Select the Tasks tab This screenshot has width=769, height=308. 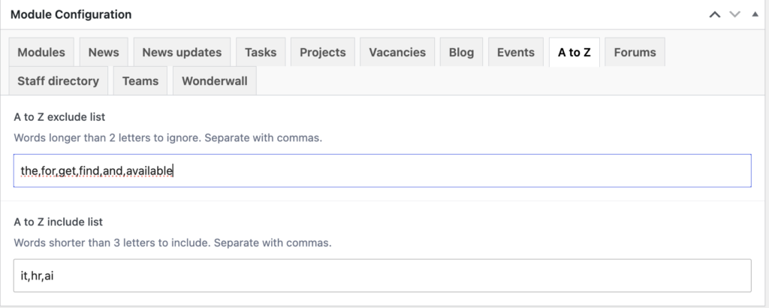[x=261, y=52]
